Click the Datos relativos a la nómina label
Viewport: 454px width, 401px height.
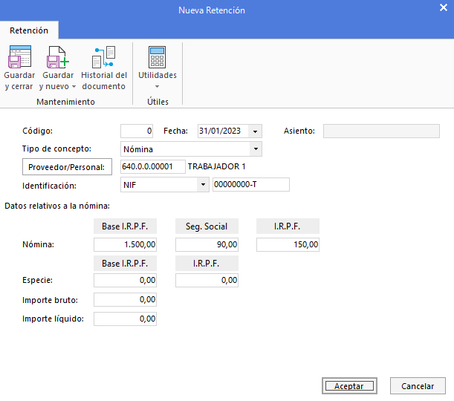click(x=57, y=206)
